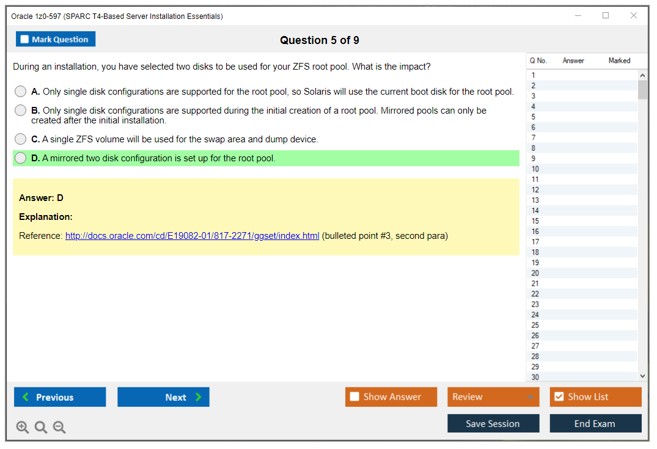Screen dimensions: 657x449
Task: Select the zoom in magnifier icon
Action: tap(23, 427)
